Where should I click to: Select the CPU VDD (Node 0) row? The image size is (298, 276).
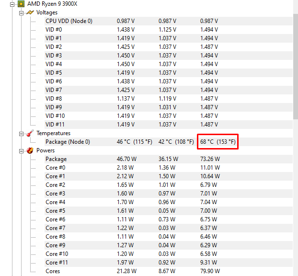coord(169,21)
